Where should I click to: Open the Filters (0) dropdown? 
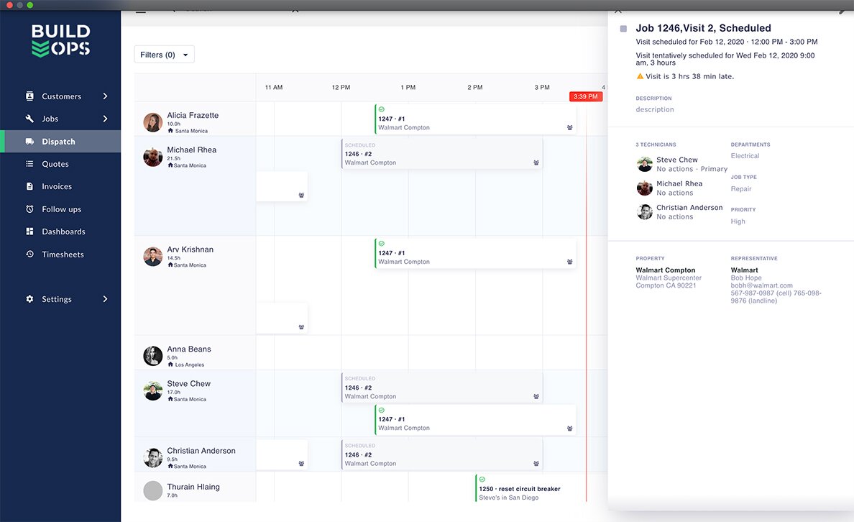click(x=164, y=55)
